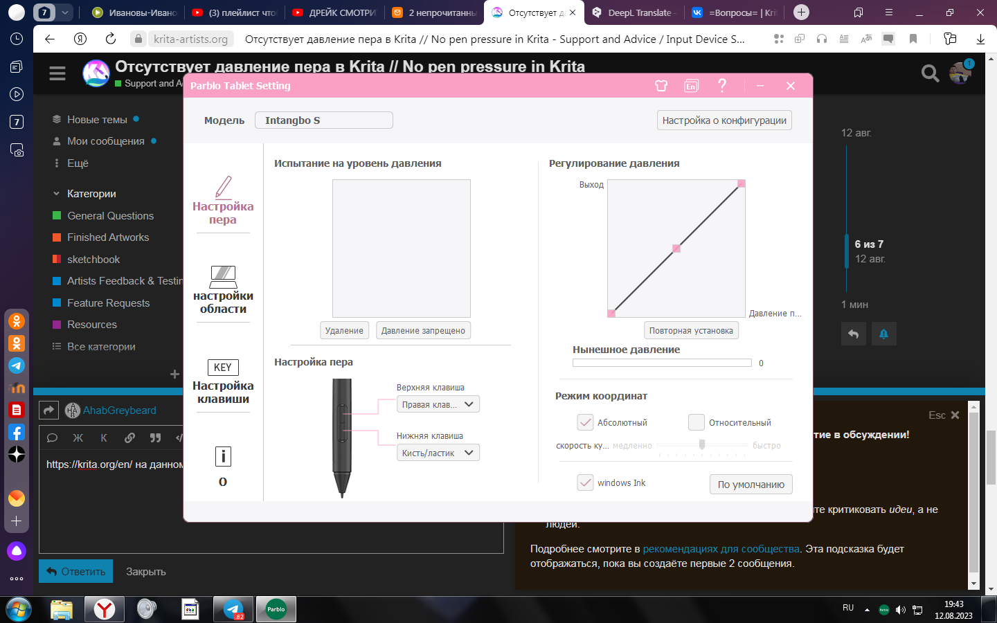
Task: Click the cursor speed slider handle
Action: (x=702, y=445)
